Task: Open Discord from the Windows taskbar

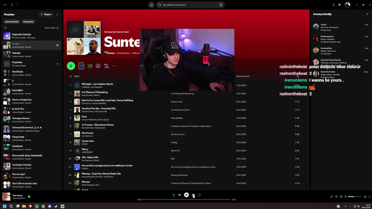Action: (50, 206)
